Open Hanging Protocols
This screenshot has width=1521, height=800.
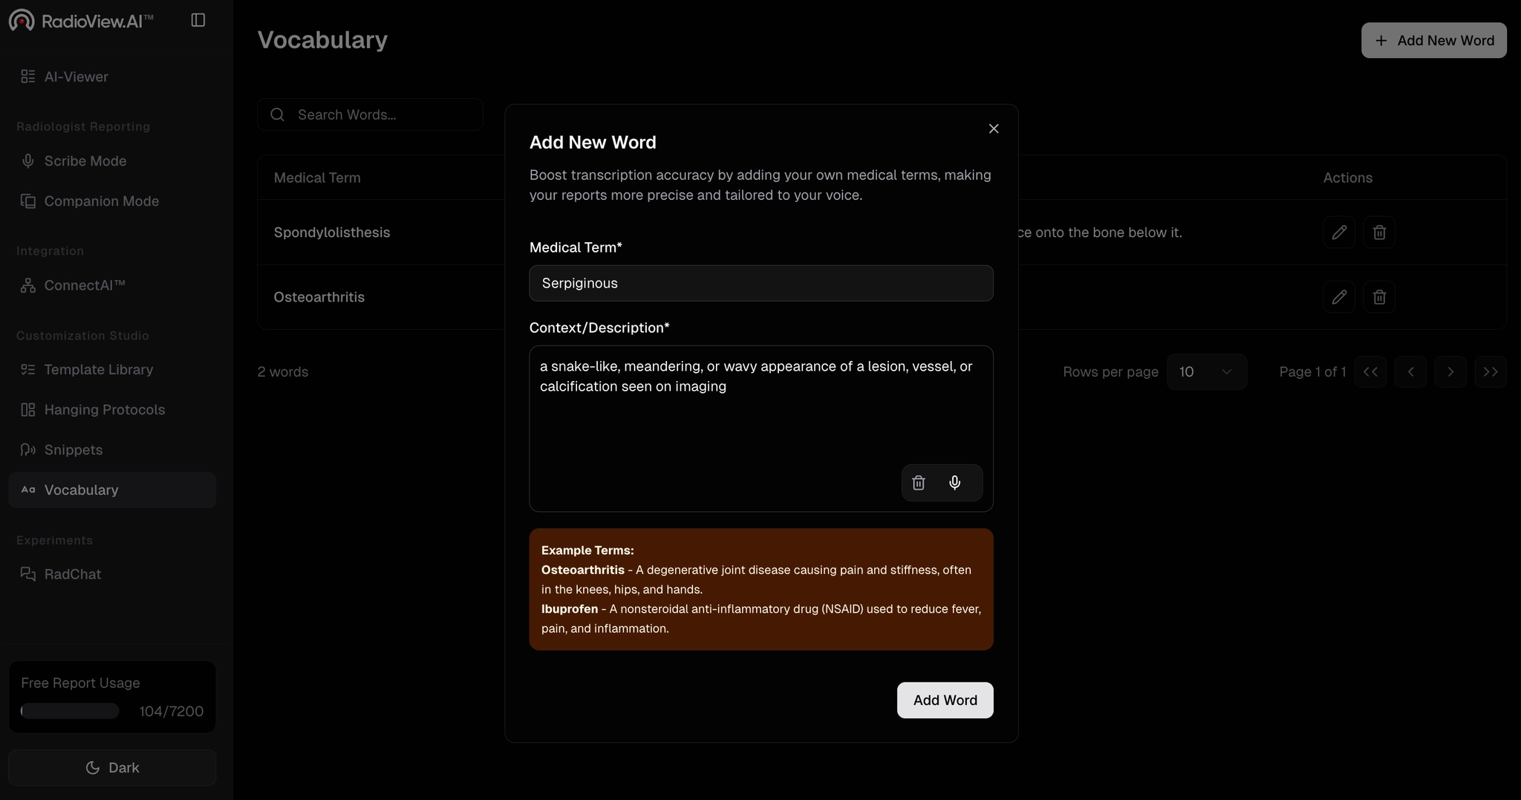[112, 410]
